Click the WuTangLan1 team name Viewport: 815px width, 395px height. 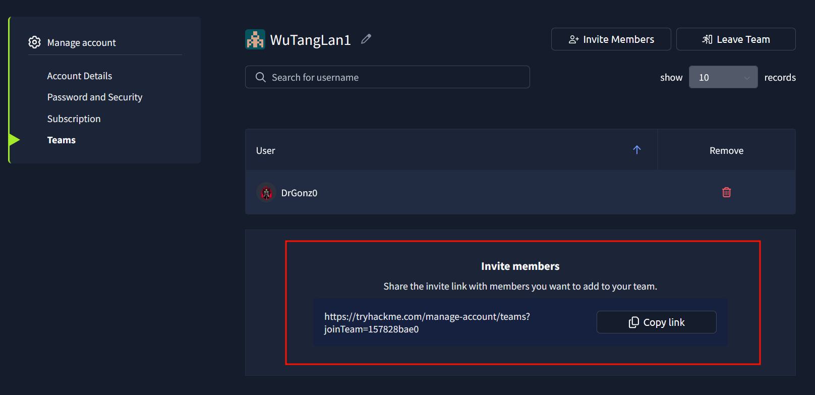tap(310, 40)
